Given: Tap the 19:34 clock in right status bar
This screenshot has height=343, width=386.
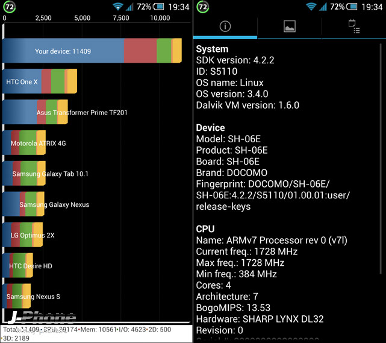Looking at the screenshot, I should pos(372,7).
